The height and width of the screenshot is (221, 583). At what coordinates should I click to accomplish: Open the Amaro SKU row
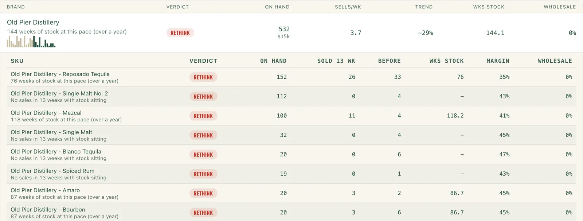coord(291,193)
